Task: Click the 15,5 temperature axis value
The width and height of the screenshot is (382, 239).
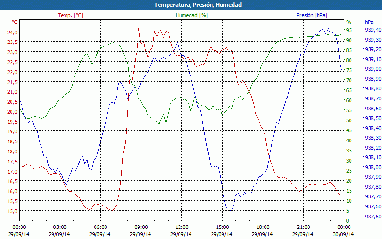Action: pos(12,201)
